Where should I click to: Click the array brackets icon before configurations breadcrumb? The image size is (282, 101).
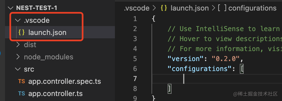click(x=222, y=8)
